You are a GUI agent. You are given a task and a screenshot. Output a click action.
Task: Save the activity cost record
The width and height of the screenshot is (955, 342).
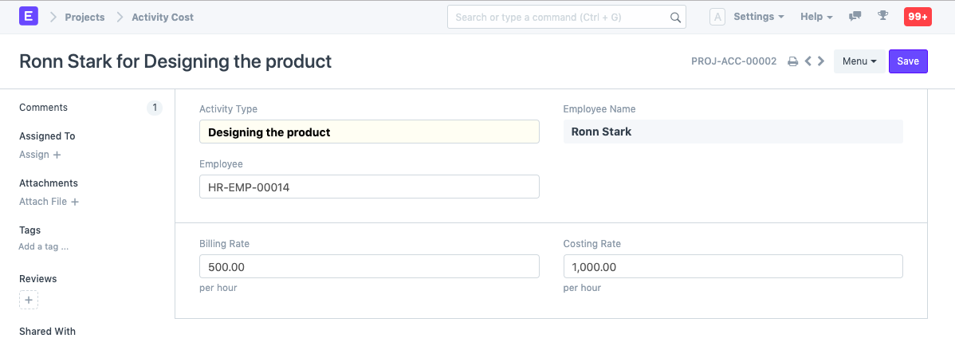pos(908,61)
